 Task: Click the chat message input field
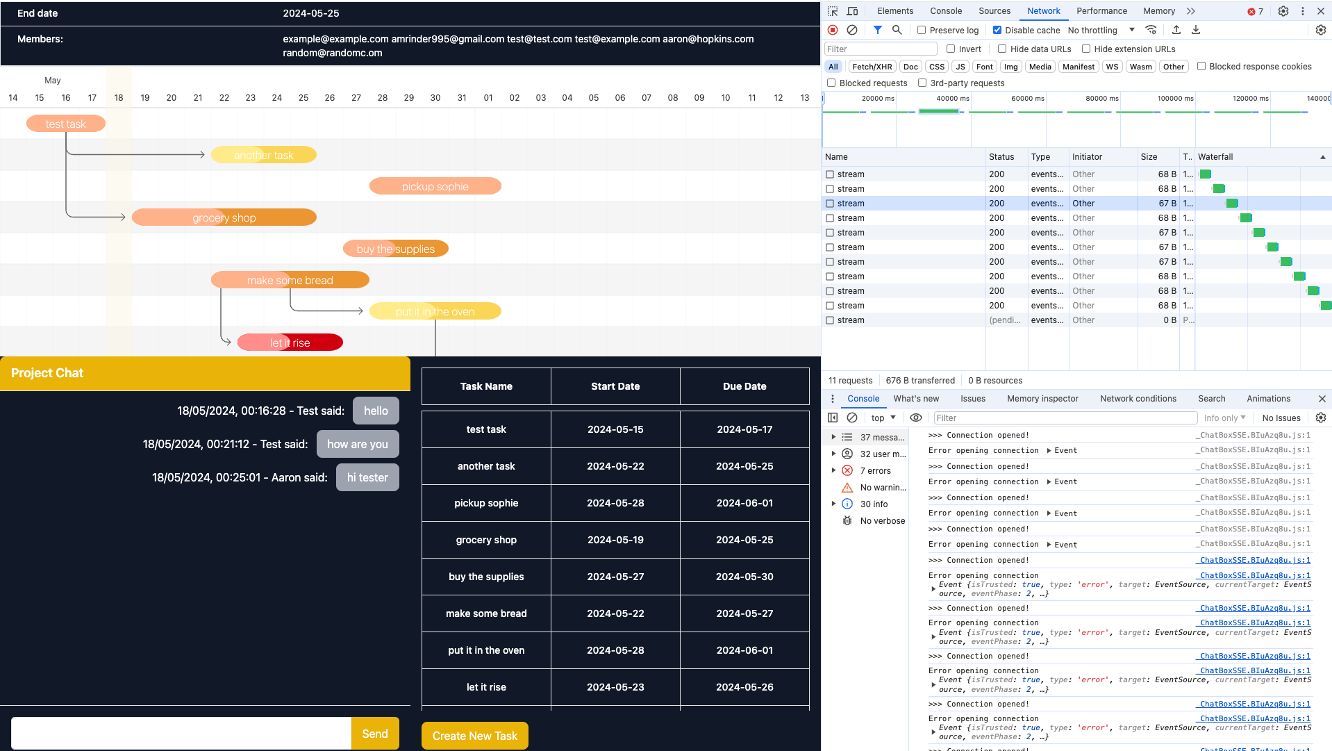(x=181, y=733)
